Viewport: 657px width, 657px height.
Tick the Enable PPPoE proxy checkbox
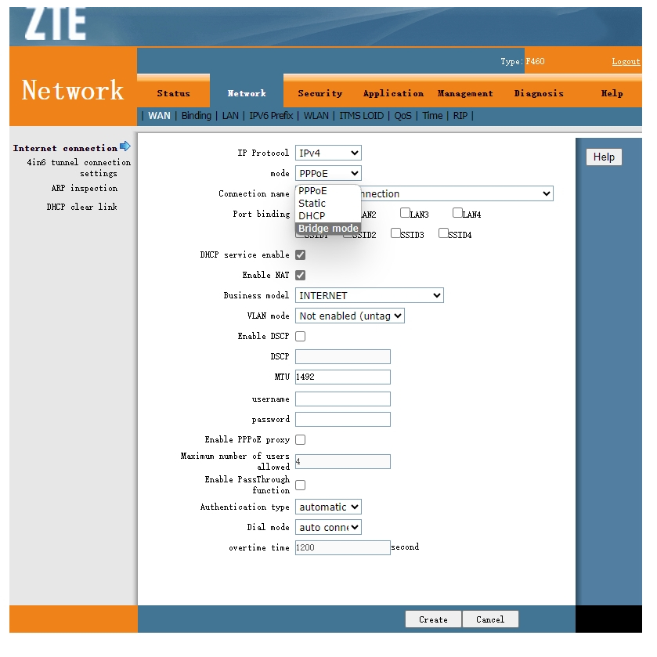(x=300, y=439)
